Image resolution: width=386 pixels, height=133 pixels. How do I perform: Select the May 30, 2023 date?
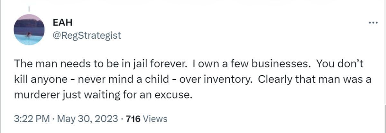click(87, 119)
